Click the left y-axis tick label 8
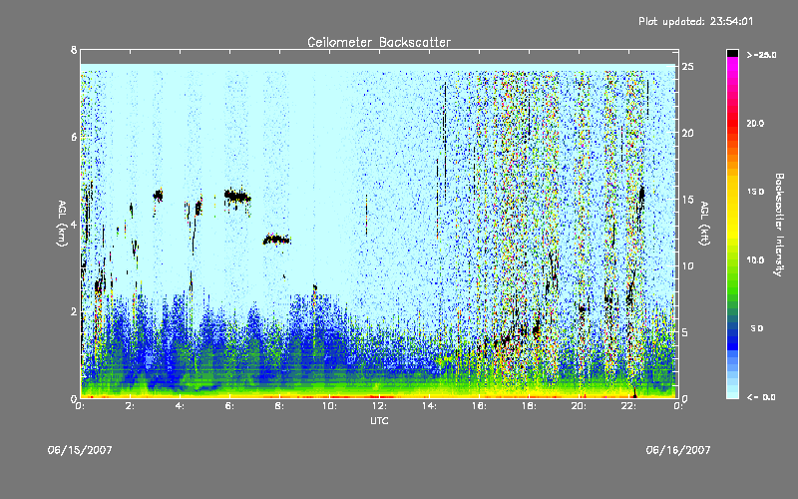Screen dimensions: 798x499 (x=74, y=50)
